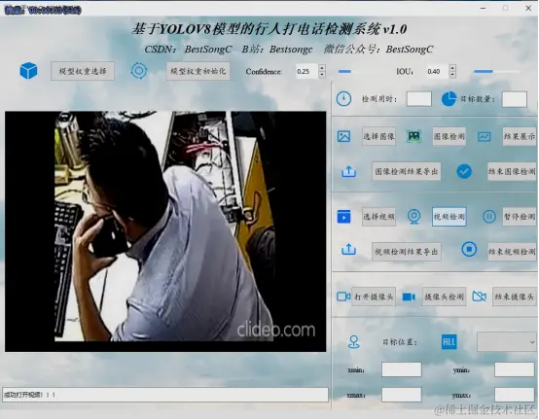Click the chart icon beside 结果展示
Screen dimensions: 539x420
(484, 137)
